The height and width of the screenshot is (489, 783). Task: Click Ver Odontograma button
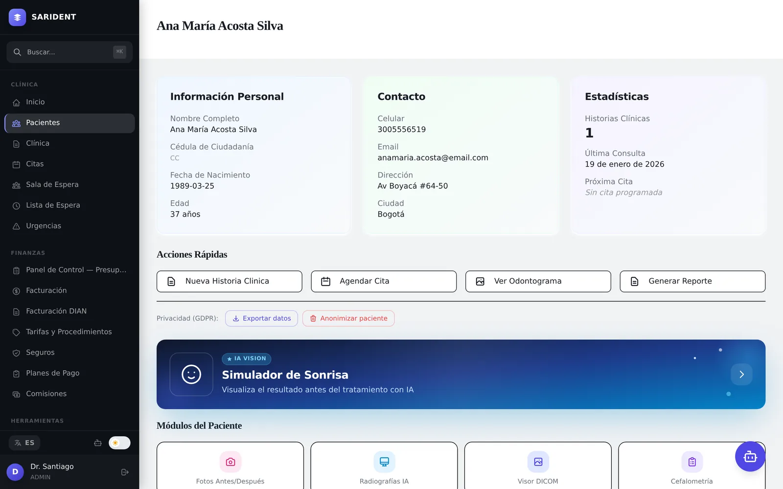click(x=538, y=282)
